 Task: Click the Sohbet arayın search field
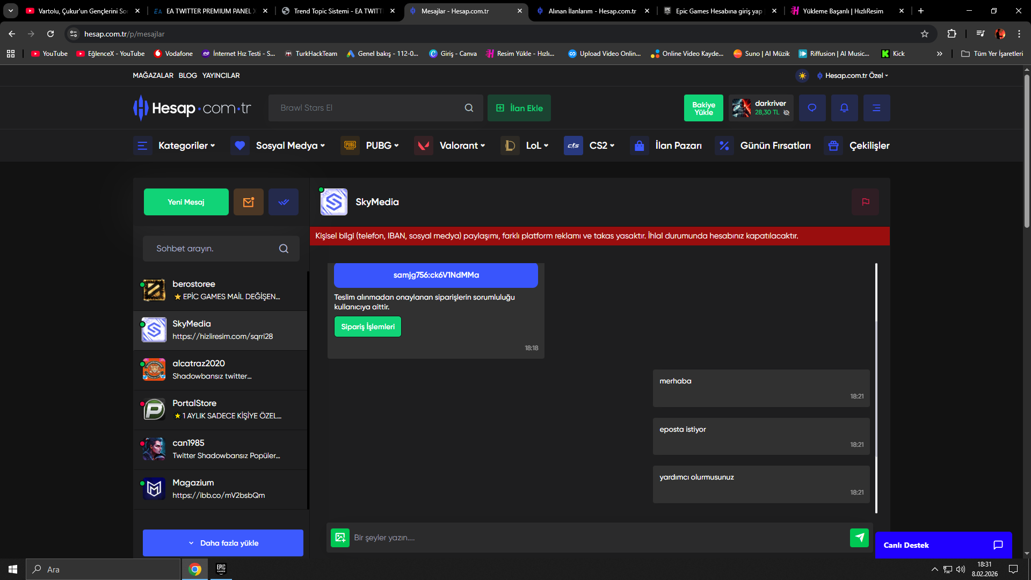[221, 249]
